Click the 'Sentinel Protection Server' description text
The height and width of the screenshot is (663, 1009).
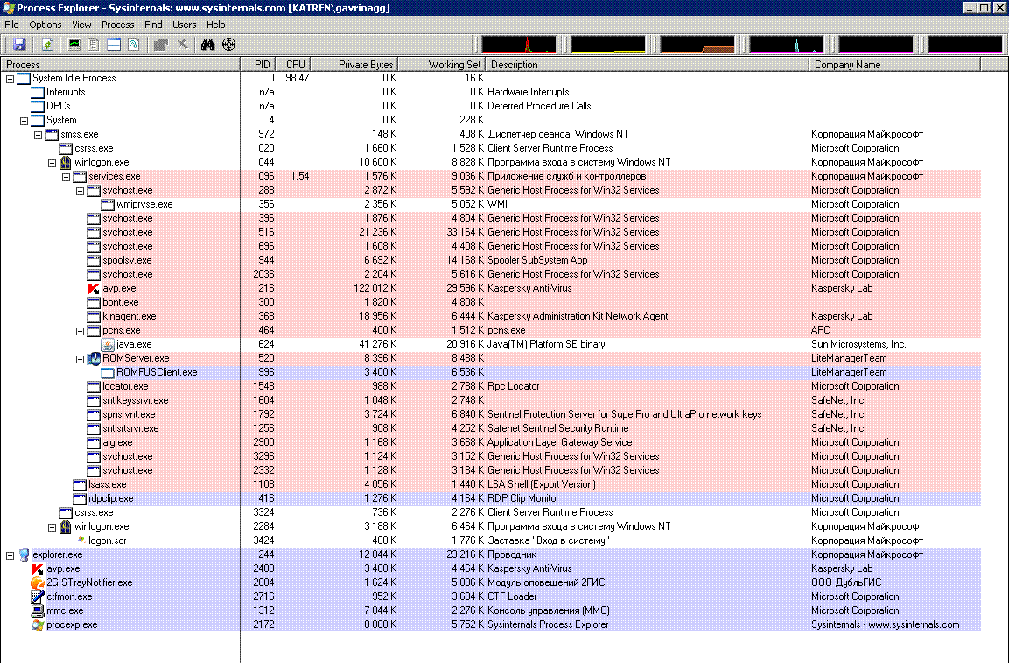(x=624, y=414)
